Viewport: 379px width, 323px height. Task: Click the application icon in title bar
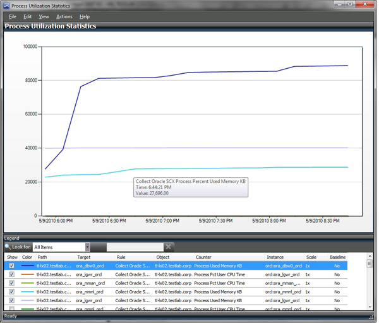(x=6, y=5)
